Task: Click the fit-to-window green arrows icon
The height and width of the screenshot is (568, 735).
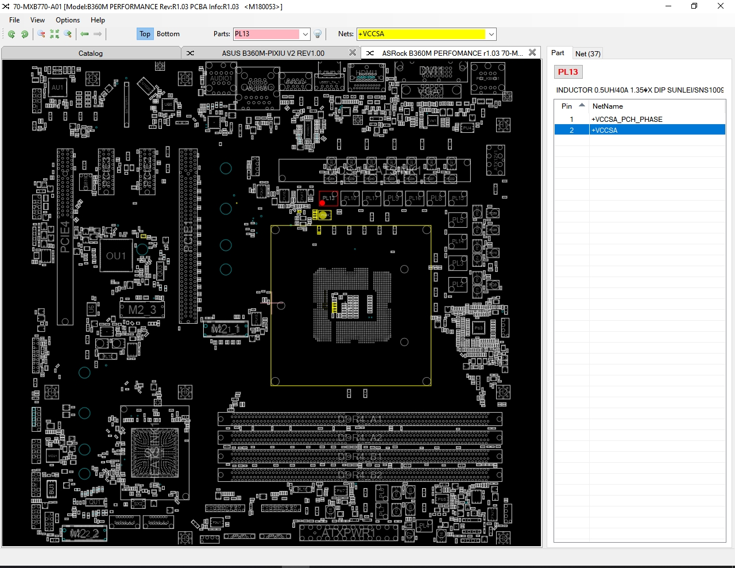Action: tap(55, 34)
